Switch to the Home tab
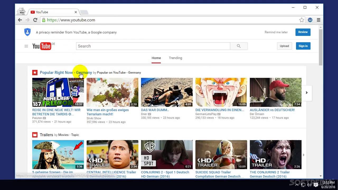 (x=156, y=58)
